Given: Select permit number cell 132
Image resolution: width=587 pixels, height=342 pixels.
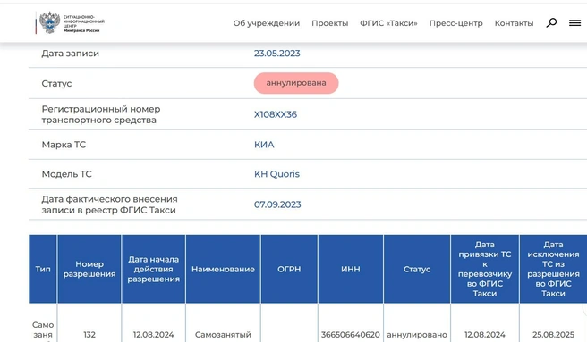Looking at the screenshot, I should [x=89, y=335].
